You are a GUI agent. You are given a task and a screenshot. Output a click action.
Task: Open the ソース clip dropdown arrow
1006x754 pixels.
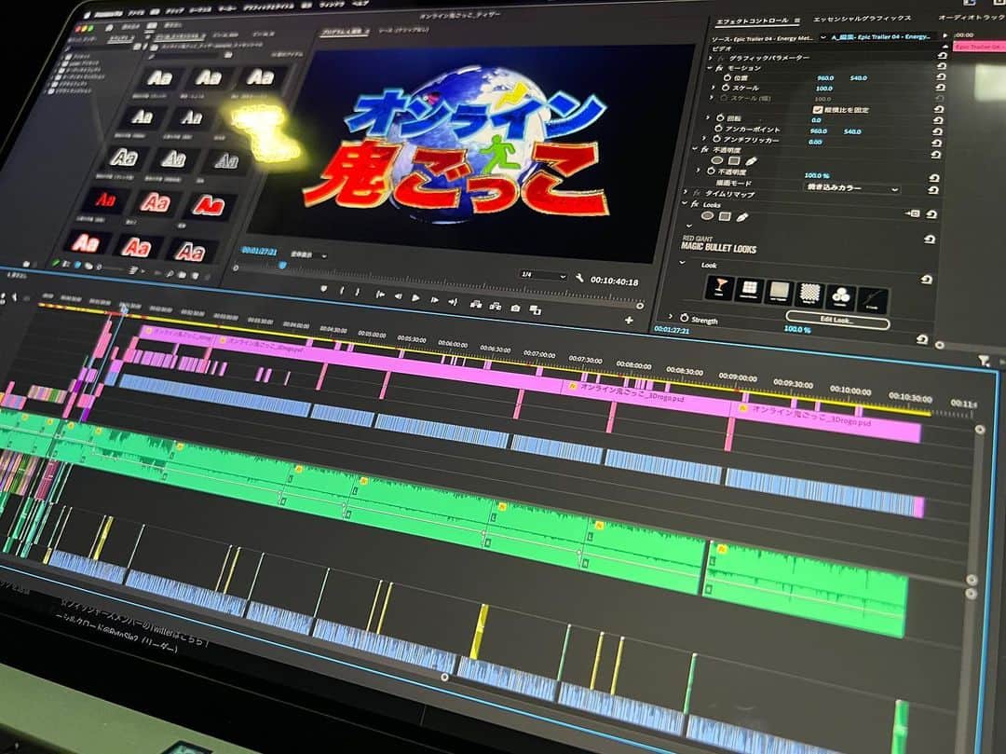823,38
